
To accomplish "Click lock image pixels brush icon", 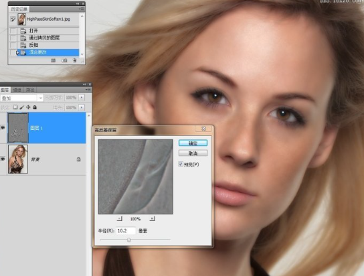I will click(x=21, y=107).
